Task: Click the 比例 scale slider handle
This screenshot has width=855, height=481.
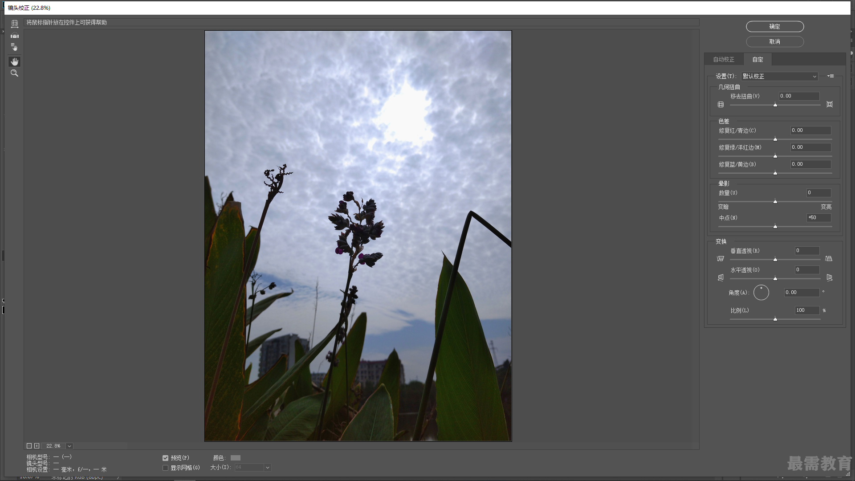Action: (x=775, y=319)
